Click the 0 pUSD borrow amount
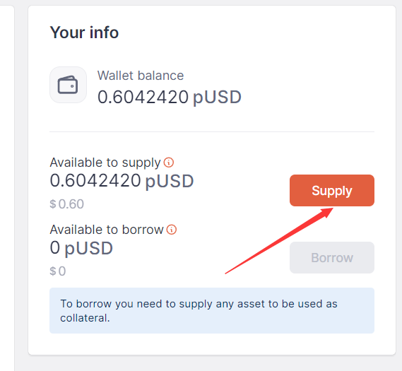Image resolution: width=402 pixels, height=371 pixels. [x=81, y=248]
